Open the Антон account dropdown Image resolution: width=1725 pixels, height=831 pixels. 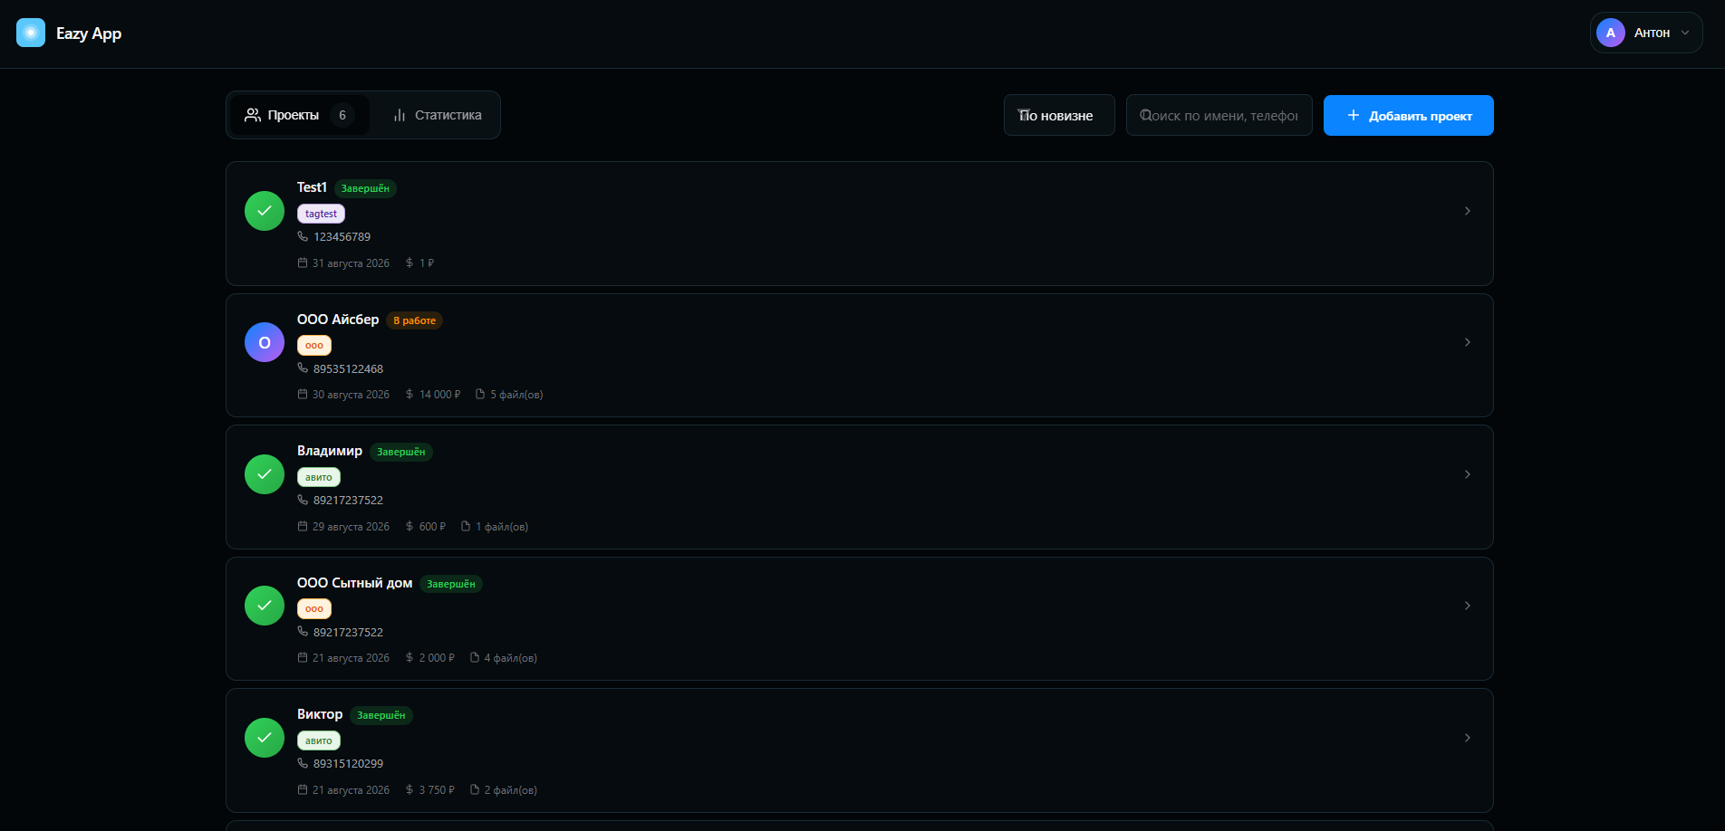click(1646, 33)
